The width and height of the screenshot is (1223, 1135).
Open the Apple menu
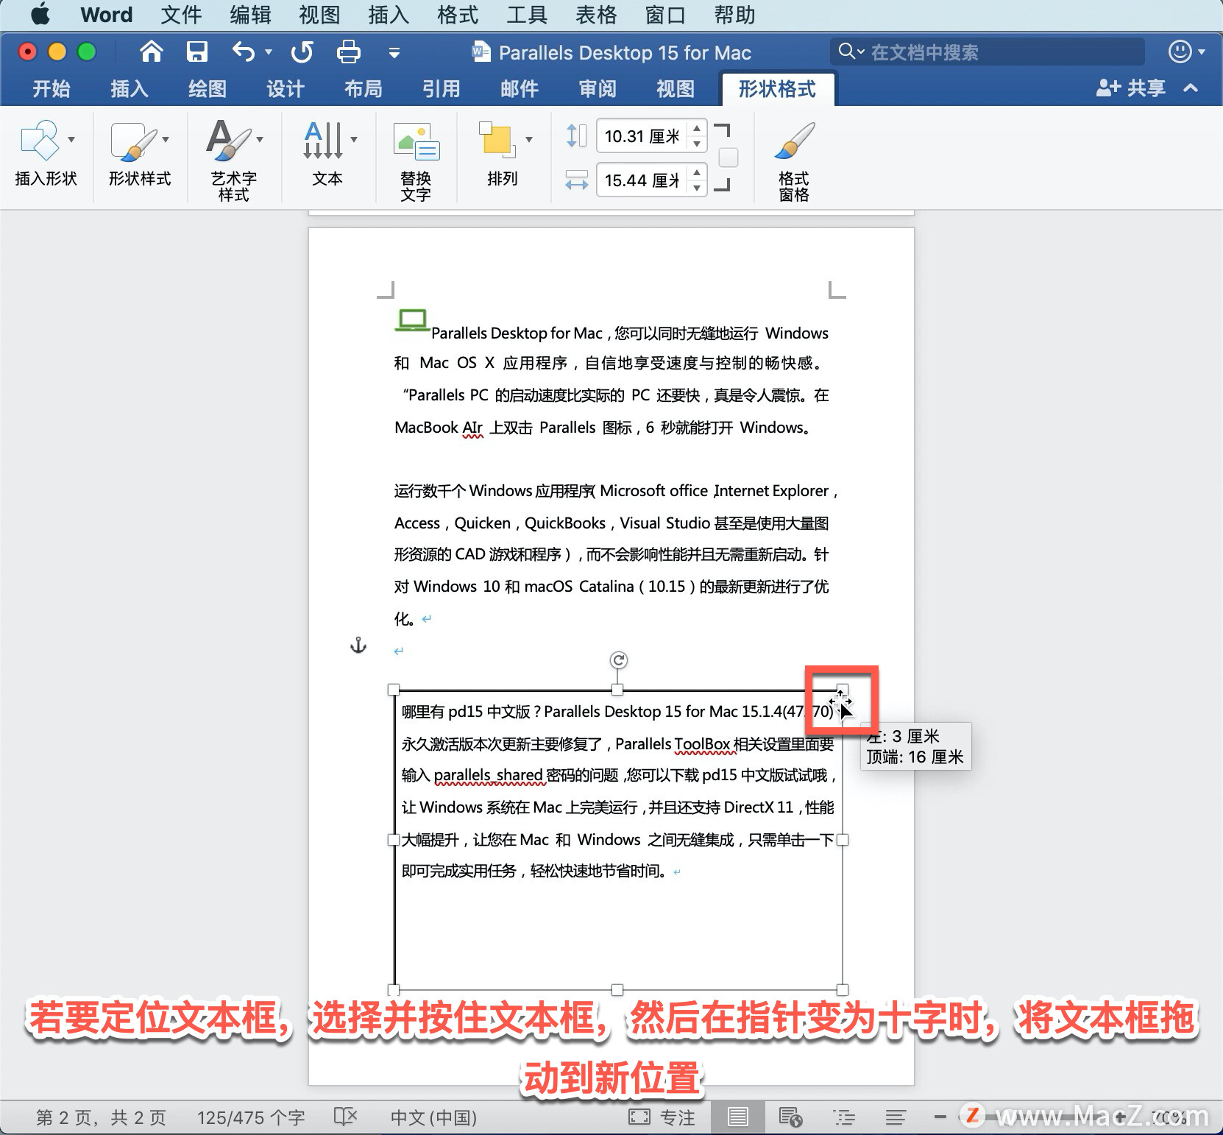tap(40, 14)
